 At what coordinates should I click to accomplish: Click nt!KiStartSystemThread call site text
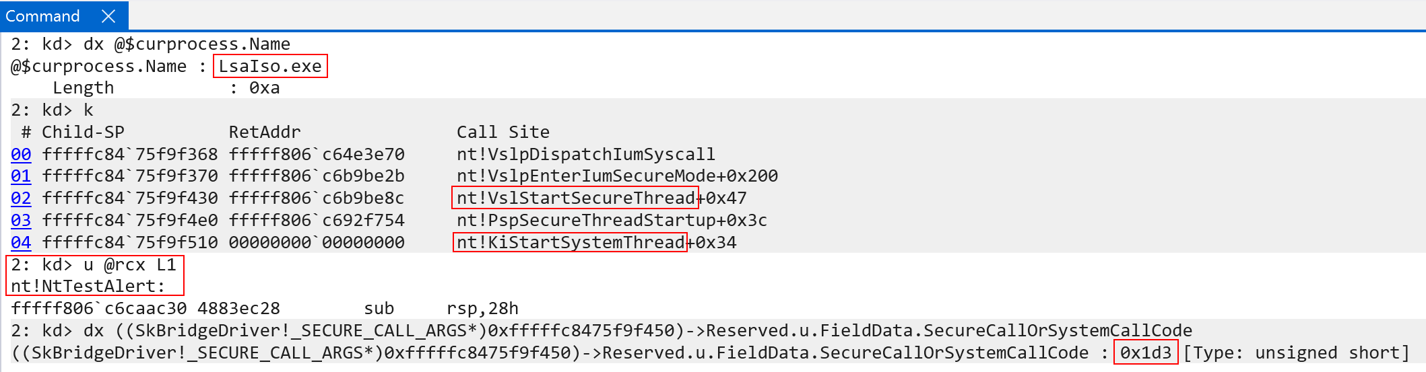coord(571,242)
